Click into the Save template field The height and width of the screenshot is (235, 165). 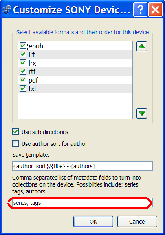(82, 166)
